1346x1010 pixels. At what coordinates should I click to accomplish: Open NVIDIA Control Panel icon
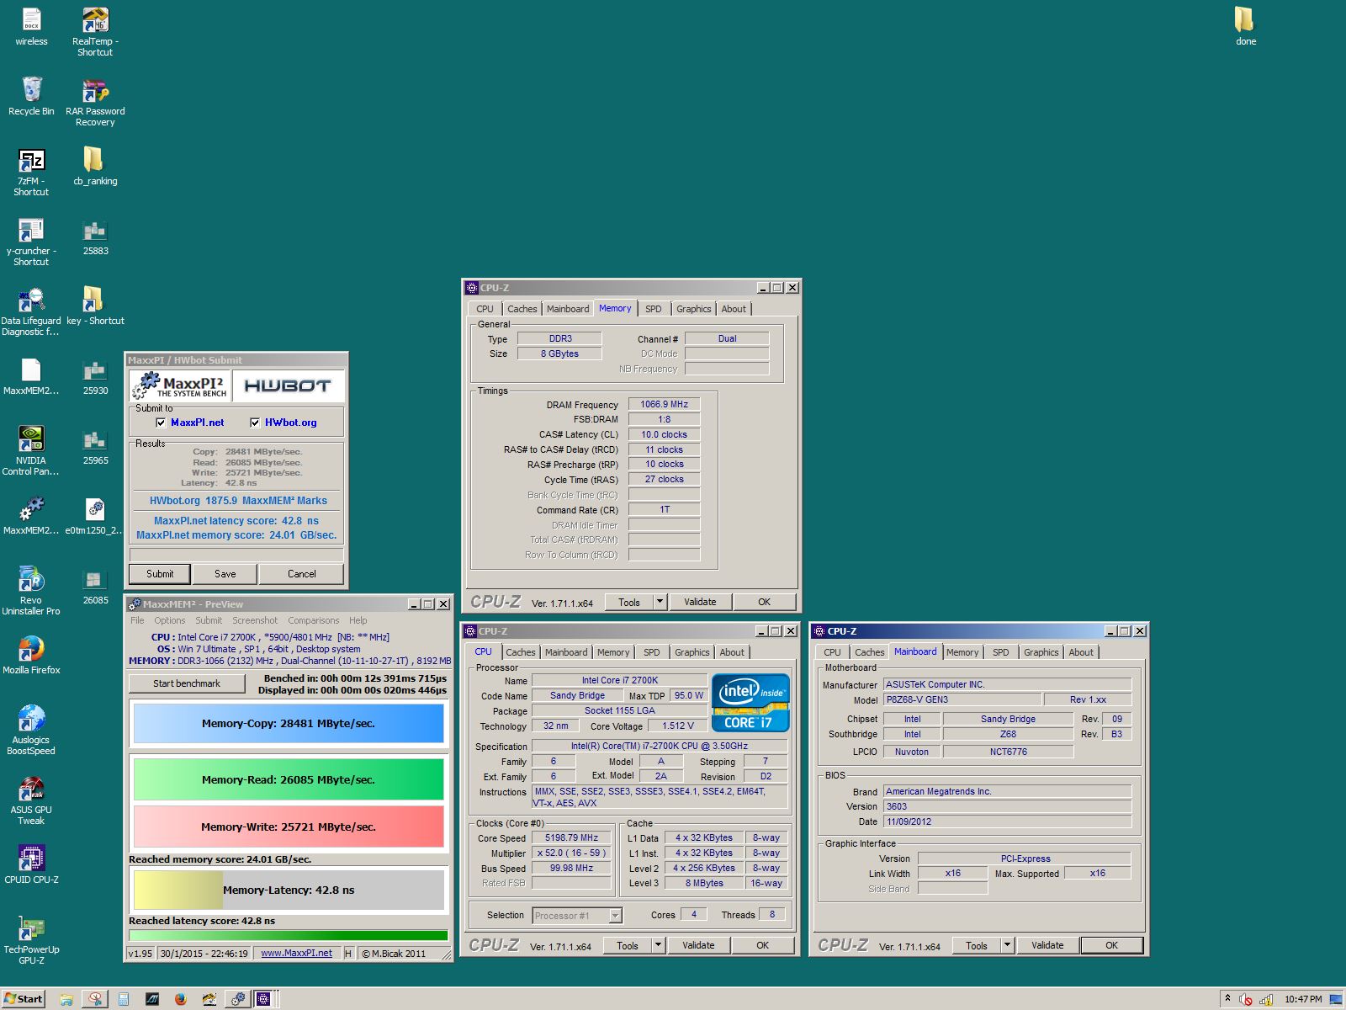[x=31, y=451]
